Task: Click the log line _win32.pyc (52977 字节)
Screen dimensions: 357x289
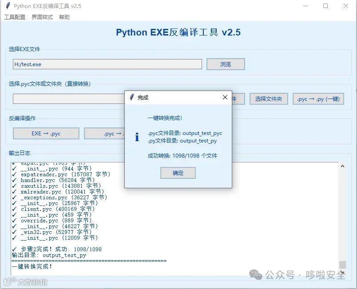Action: click(52, 232)
